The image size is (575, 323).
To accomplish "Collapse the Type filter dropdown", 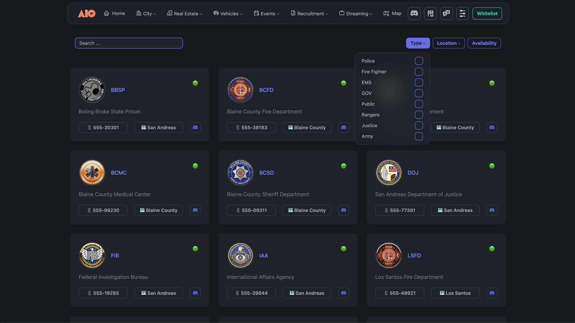I will (x=418, y=43).
